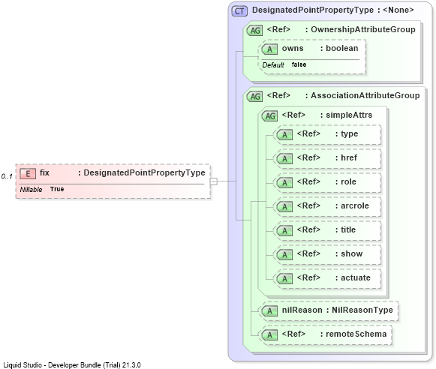Click the Nillable True property row
The height and width of the screenshot is (369, 436).
click(x=42, y=189)
